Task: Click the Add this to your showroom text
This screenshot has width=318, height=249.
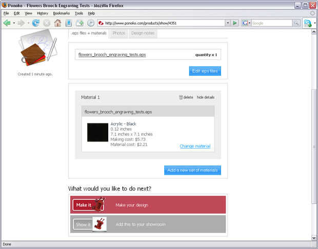Action: click(x=141, y=224)
